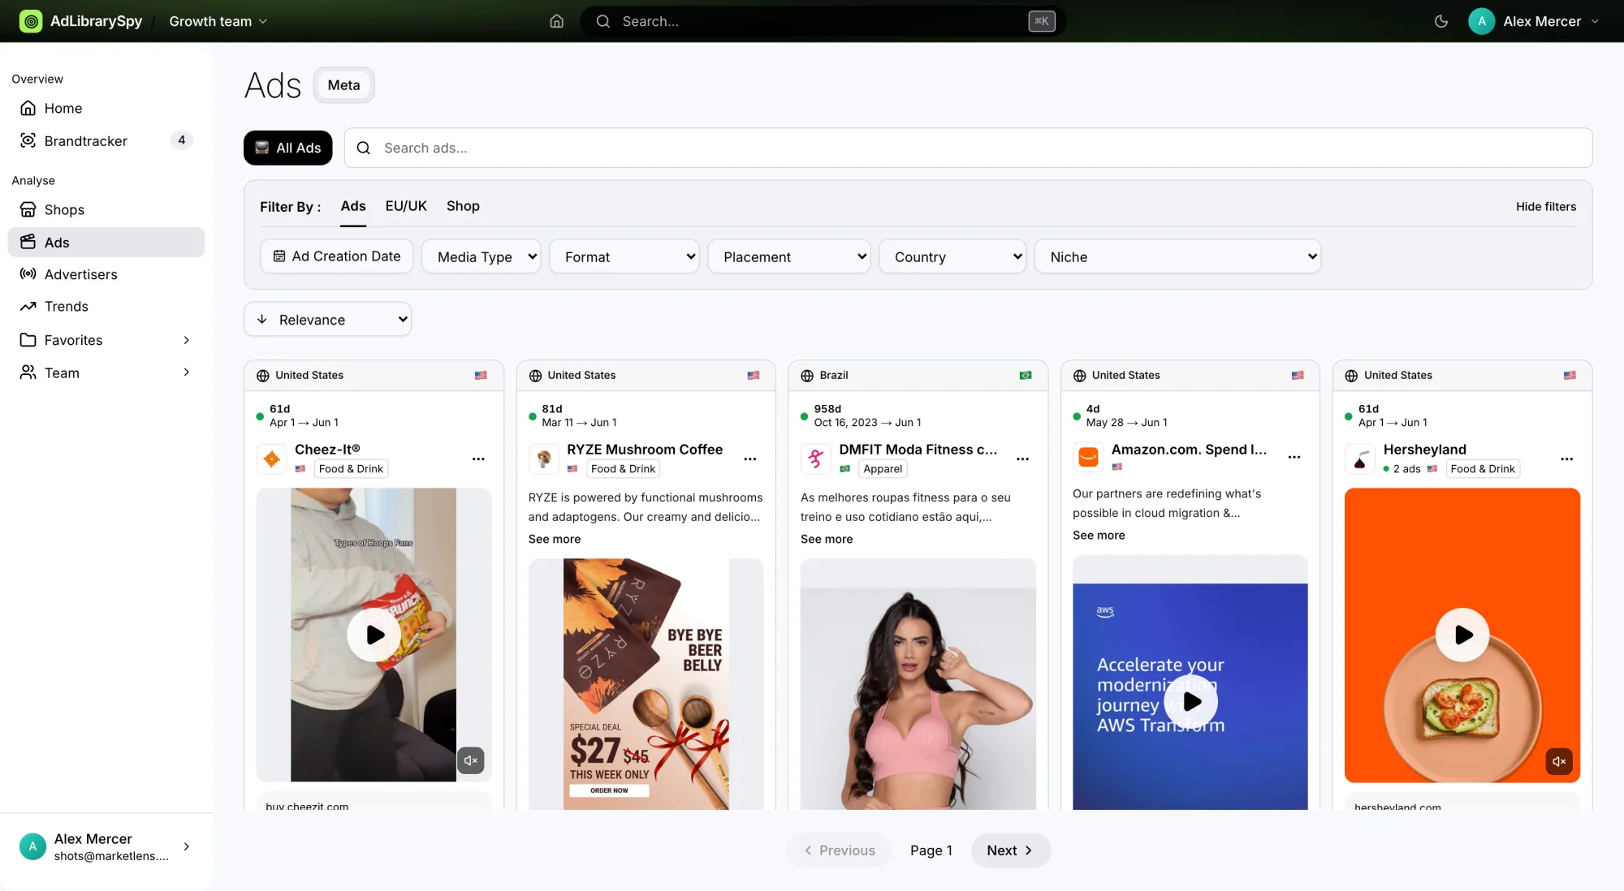Click Hide filters link
1624x891 pixels.
tap(1545, 207)
